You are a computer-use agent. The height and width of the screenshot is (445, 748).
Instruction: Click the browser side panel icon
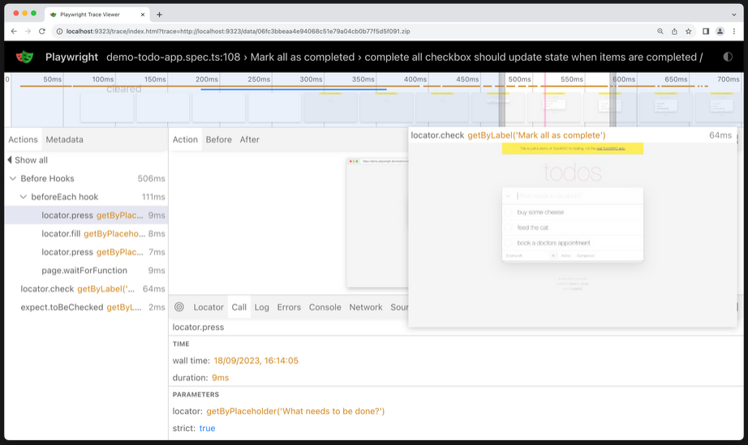(705, 32)
